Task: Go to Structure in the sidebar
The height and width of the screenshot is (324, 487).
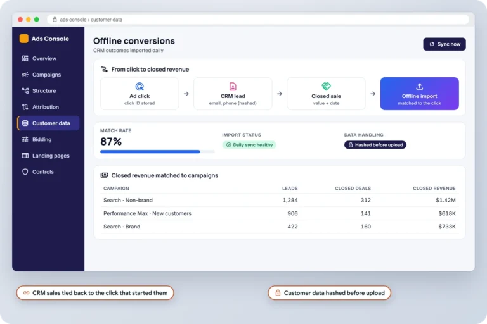Action: click(48, 91)
